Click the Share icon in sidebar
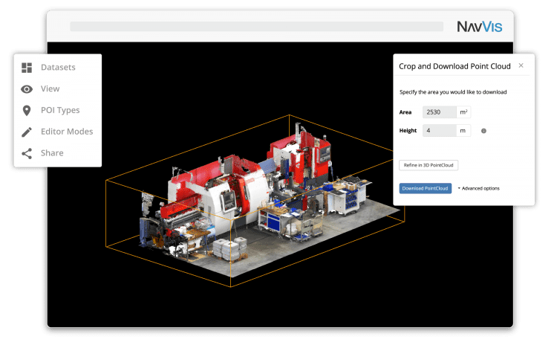This screenshot has height=348, width=557. point(27,153)
